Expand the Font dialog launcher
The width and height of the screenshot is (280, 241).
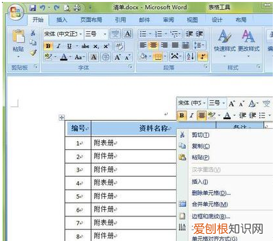(130, 67)
